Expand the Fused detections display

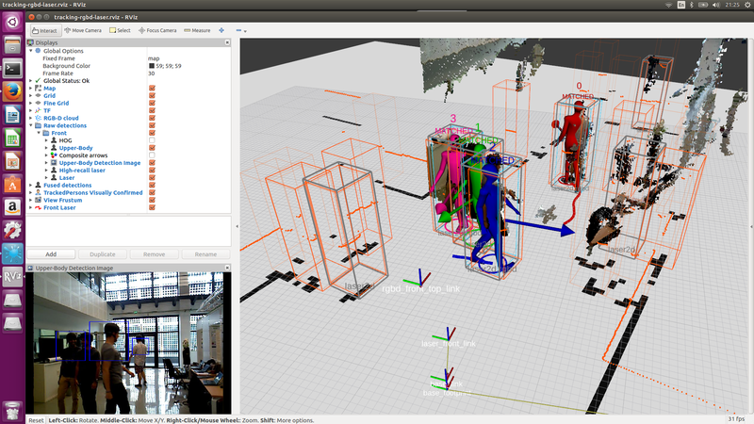(x=31, y=185)
